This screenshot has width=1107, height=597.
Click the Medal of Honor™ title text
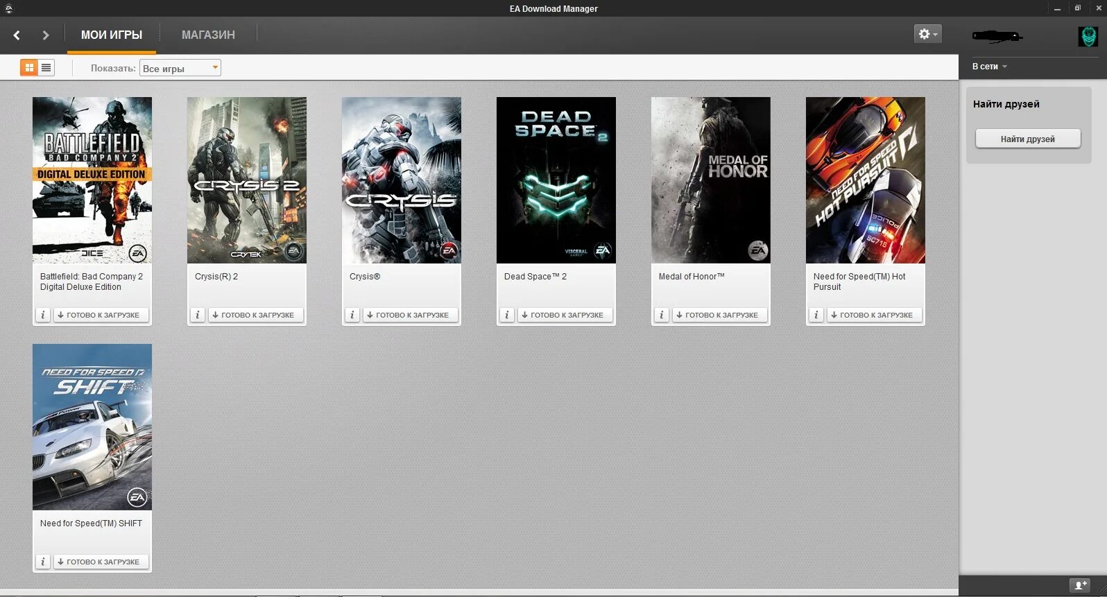point(692,277)
